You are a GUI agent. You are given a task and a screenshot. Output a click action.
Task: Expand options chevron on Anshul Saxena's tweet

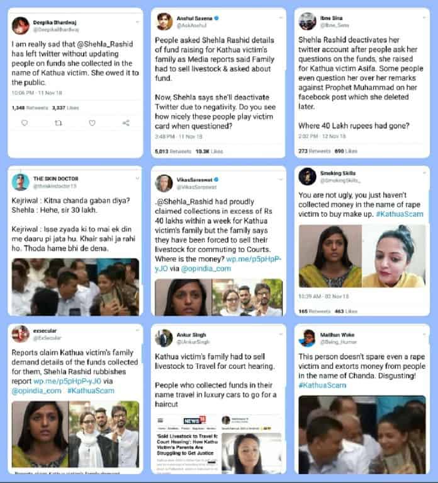click(x=280, y=18)
